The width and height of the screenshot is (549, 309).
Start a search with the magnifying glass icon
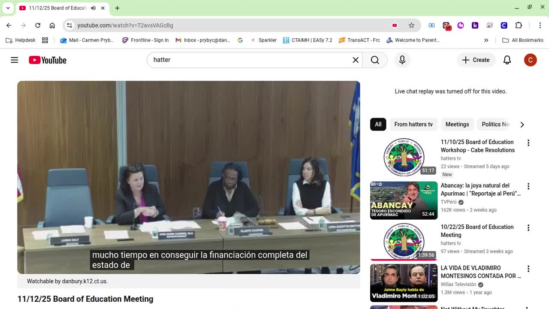375,60
